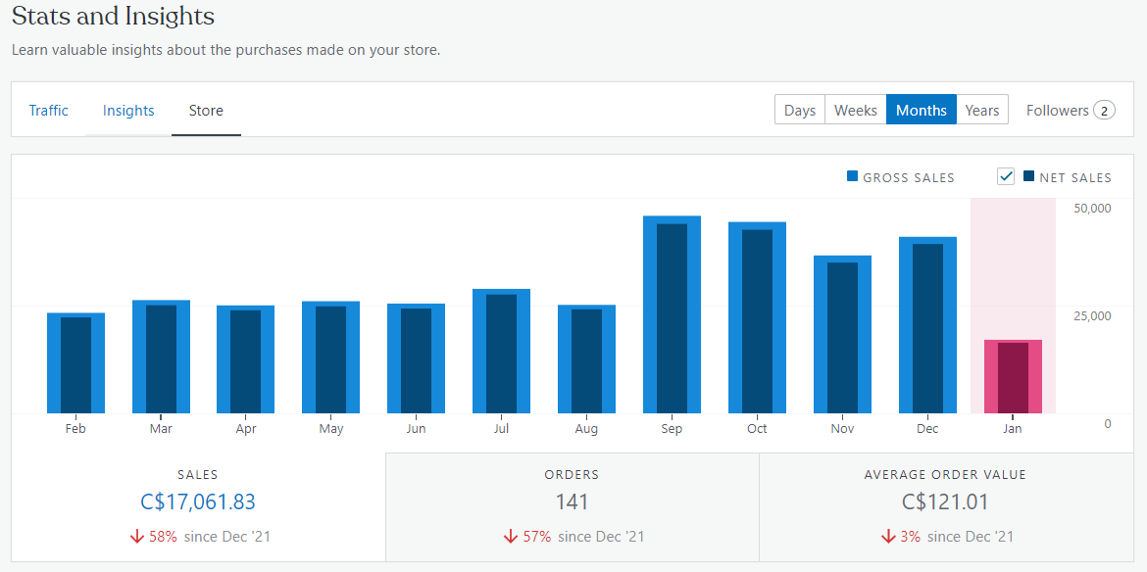1147x572 pixels.
Task: Click the Gross Sales legend label
Action: click(x=909, y=177)
